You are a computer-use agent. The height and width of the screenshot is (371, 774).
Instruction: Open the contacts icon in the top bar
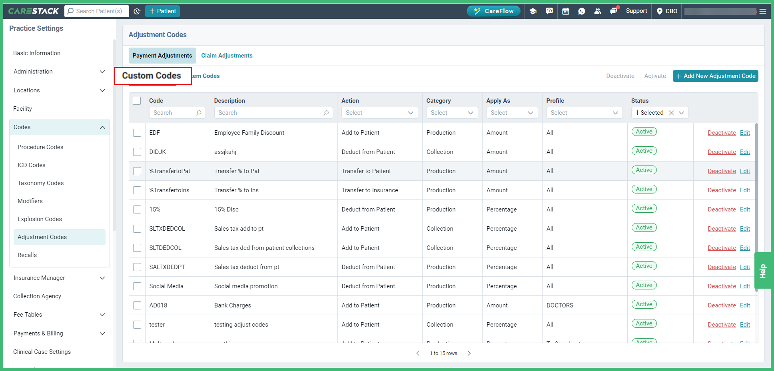click(597, 11)
